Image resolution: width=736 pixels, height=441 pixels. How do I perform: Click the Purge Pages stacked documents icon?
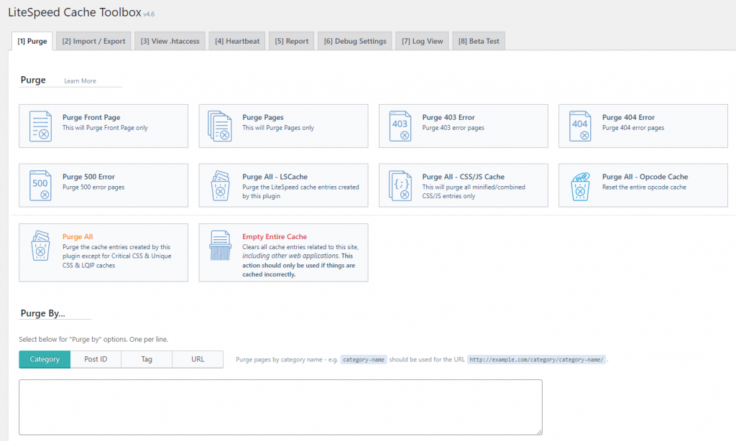[x=220, y=126]
